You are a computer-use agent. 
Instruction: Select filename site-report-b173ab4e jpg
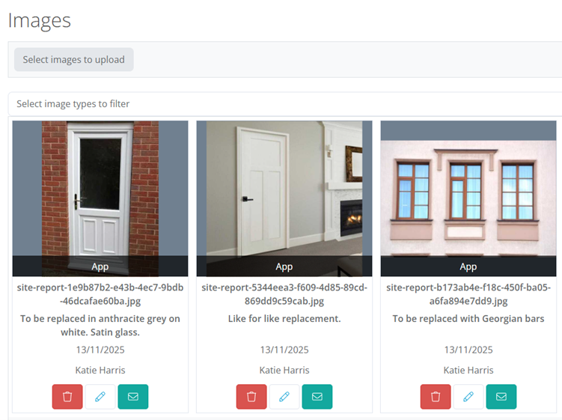pyautogui.click(x=468, y=294)
